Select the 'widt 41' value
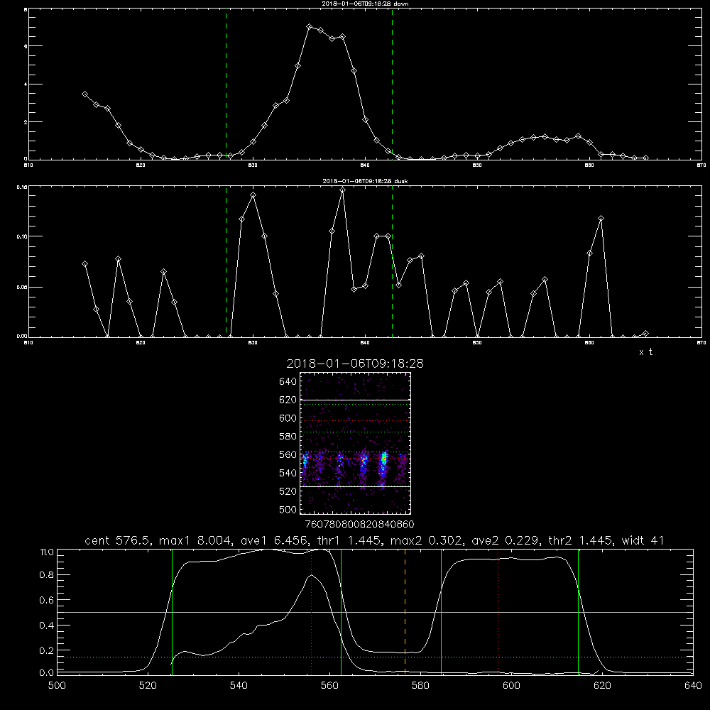 (x=643, y=540)
